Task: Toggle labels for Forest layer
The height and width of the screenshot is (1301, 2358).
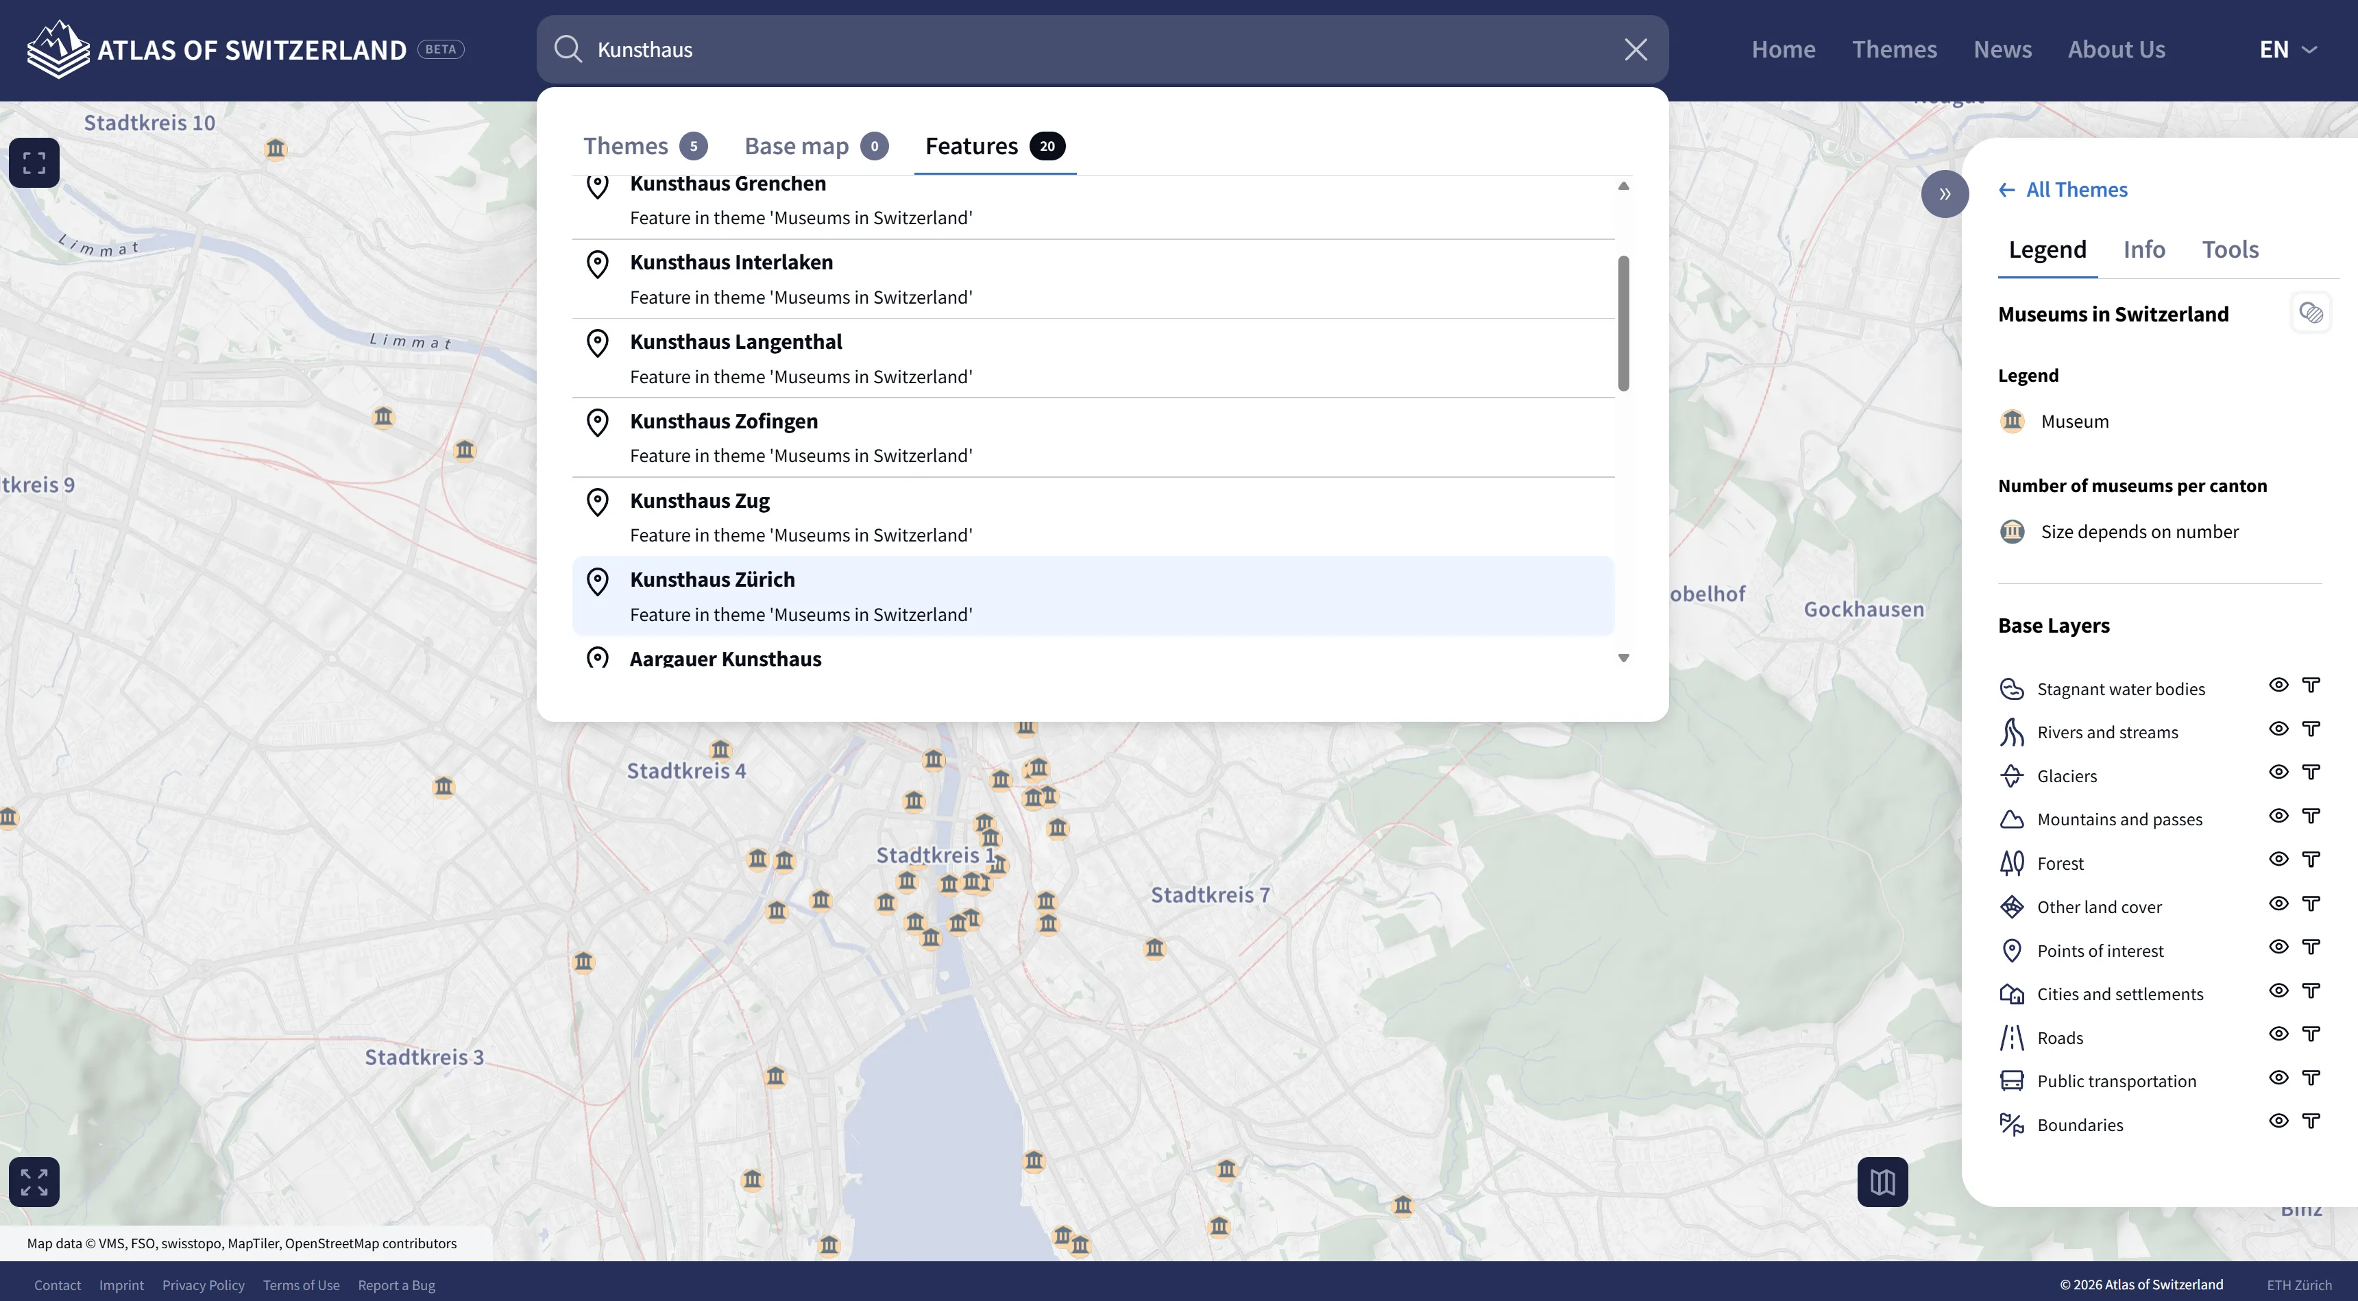Action: (x=2311, y=859)
